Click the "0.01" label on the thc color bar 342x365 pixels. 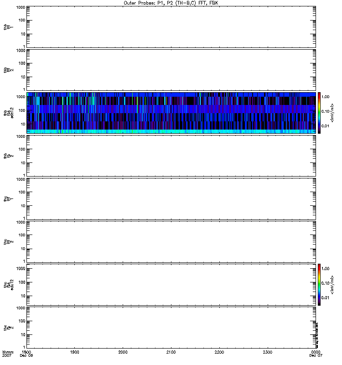[325, 298]
